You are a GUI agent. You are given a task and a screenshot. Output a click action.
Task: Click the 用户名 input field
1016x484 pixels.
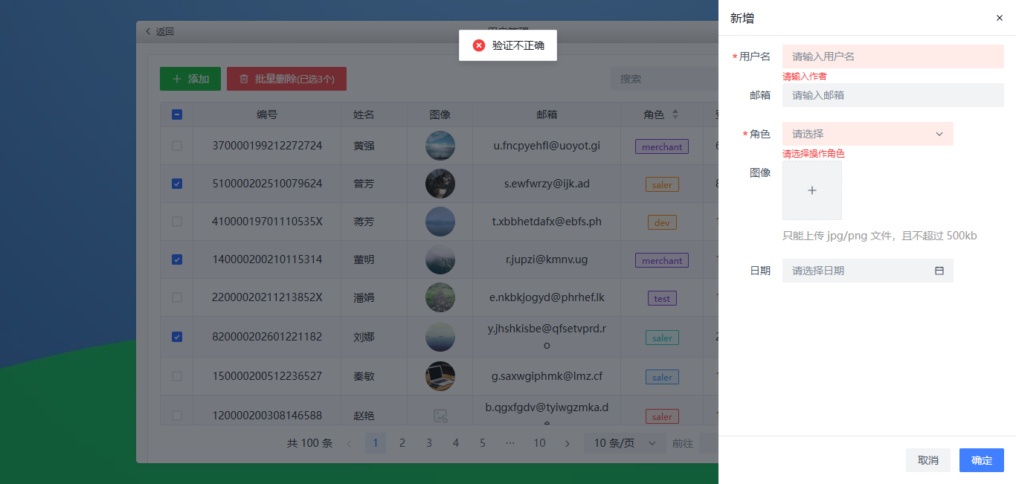893,57
